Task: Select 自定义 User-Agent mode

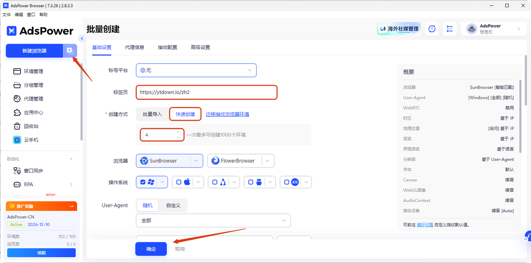Action: [x=173, y=205]
